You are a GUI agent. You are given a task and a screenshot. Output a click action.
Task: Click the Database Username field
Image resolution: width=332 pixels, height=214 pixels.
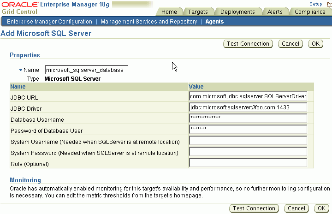[248, 118]
